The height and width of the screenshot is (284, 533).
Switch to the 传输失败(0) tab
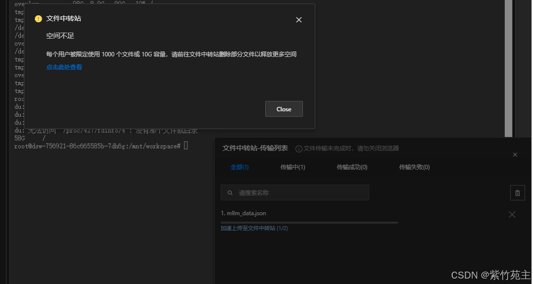coord(415,167)
